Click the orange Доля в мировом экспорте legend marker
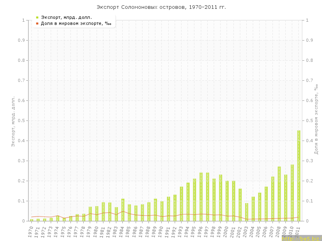Screen dimensions: 322x241 tap(37, 23)
